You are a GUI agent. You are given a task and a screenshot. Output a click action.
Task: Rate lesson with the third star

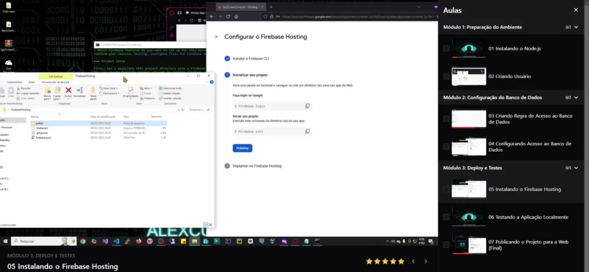385,261
